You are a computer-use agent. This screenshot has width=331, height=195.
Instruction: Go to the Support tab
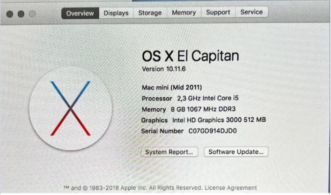(218, 13)
